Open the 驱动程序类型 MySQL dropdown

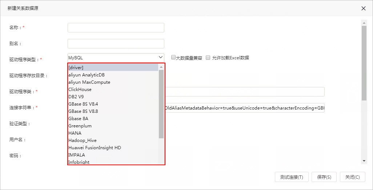116,58
